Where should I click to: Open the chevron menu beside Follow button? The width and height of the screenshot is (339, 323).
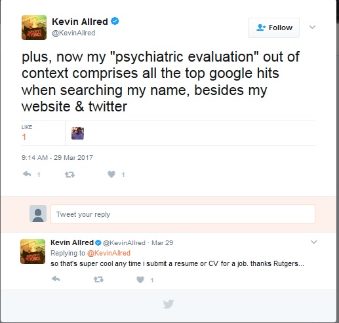click(312, 27)
